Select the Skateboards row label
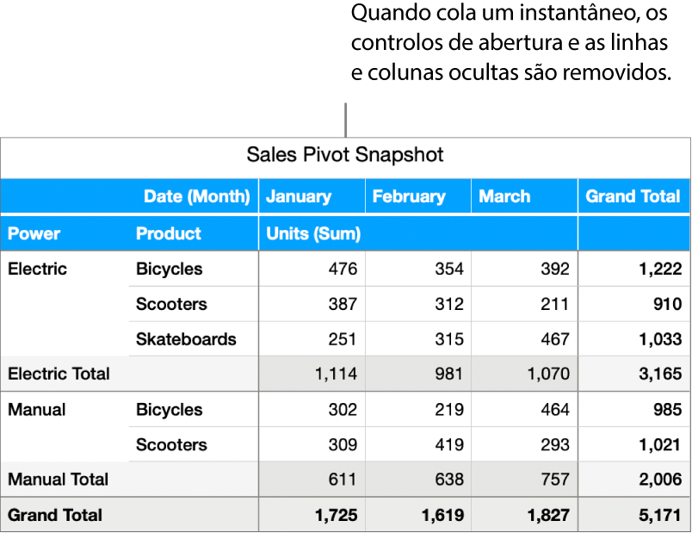 pyautogui.click(x=186, y=339)
